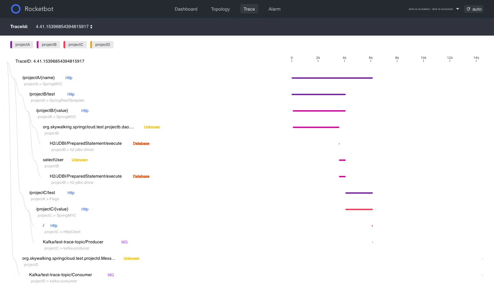Click the /projectC/test duration bar
The width and height of the screenshot is (494, 308).
pyautogui.click(x=359, y=193)
